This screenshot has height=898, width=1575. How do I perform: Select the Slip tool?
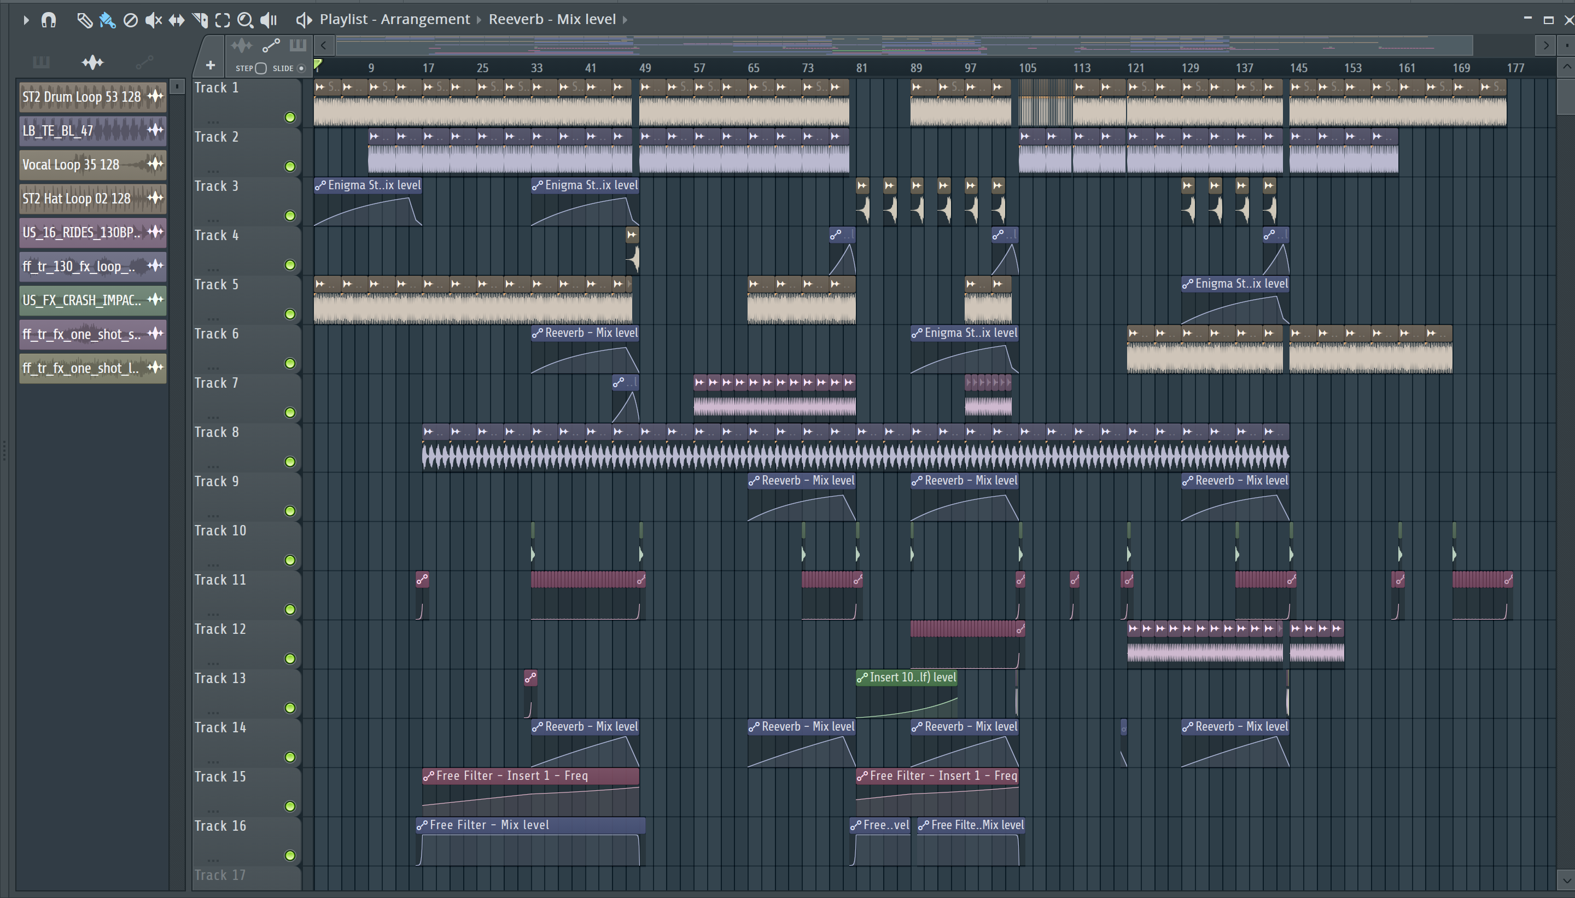[x=177, y=20]
